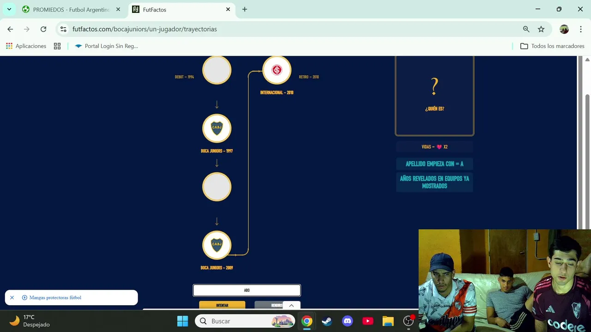Open the zoom magnifier in address bar

526,29
